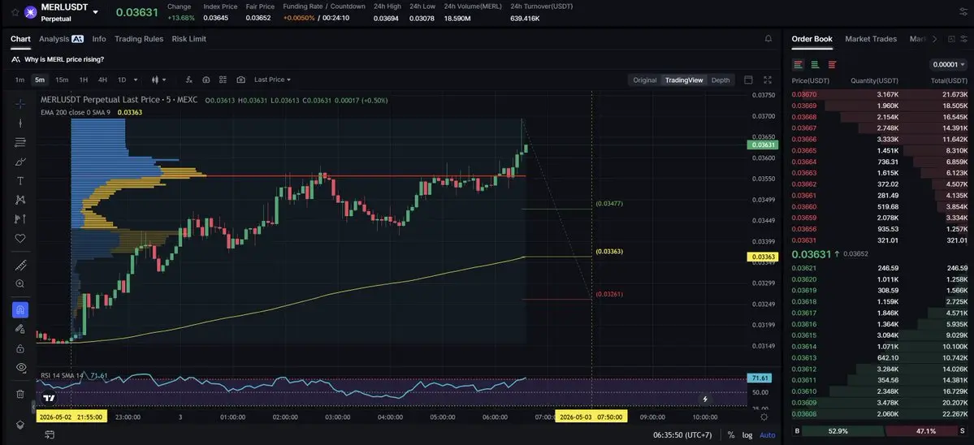Image resolution: width=974 pixels, height=445 pixels.
Task: Open order book settings sliders icon
Action: [963, 39]
